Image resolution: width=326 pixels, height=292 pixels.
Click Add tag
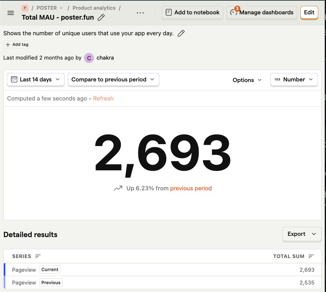17,44
